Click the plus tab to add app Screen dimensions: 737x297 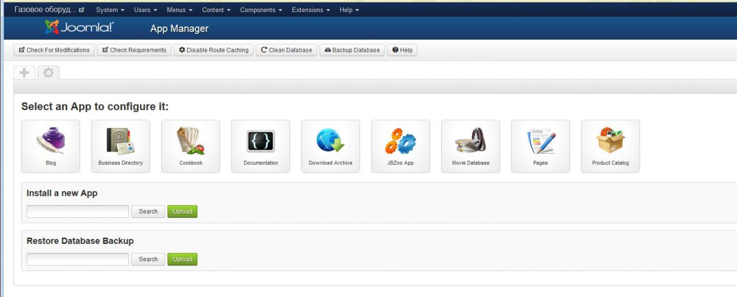tap(24, 73)
